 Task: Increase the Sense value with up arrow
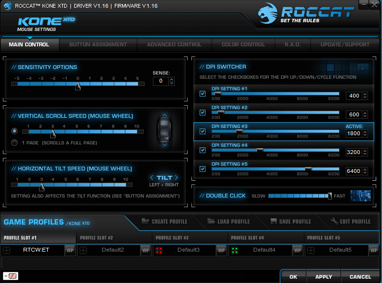pos(171,79)
